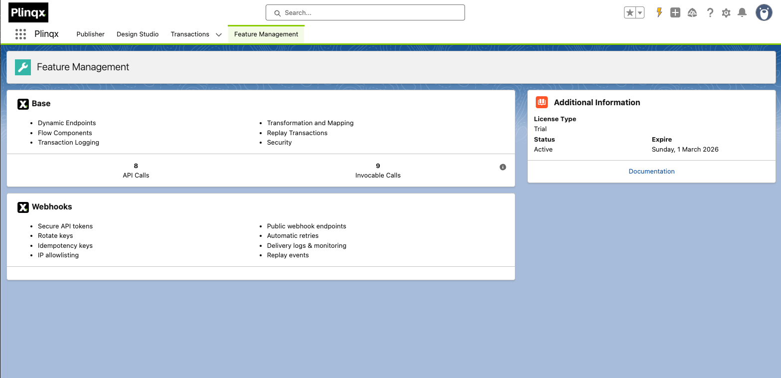The image size is (781, 378).
Task: Open the Transactions tab
Action: [x=190, y=34]
